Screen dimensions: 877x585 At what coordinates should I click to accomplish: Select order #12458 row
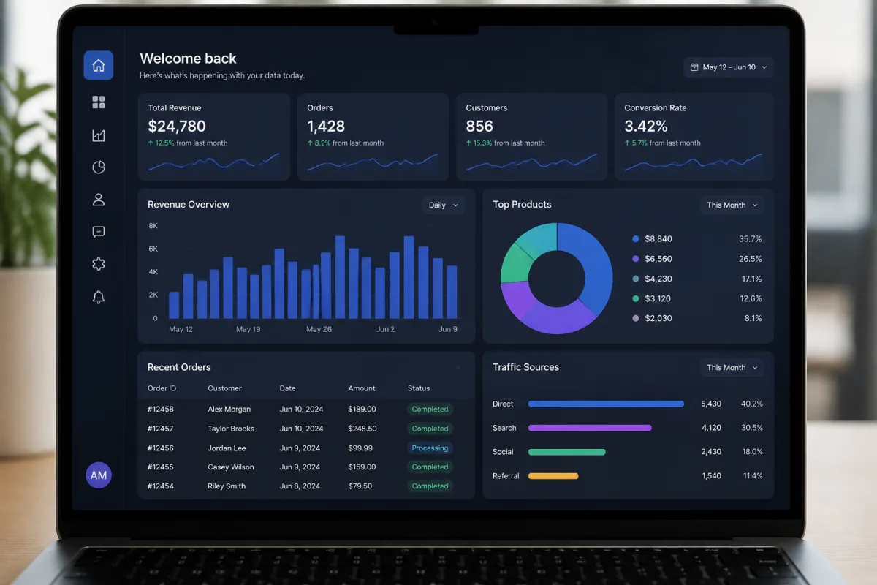[306, 409]
